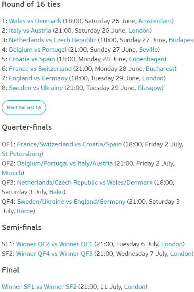
Task: Click the Meet the last 16 button
Action: (24, 107)
